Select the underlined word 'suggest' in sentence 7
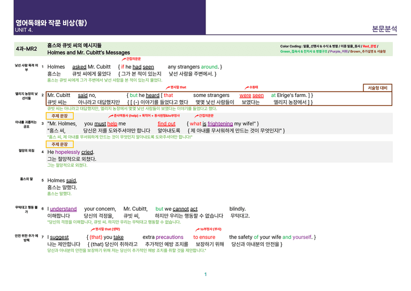This screenshot has width=411, height=291. [59, 237]
